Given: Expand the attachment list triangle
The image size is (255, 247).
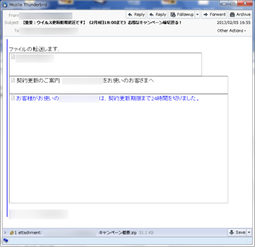Looking at the screenshot, I should point(5,232).
